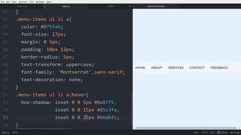The height and width of the screenshot is (135, 241).
Task: Click the preview horizontal scrollbar
Action: coord(186,128)
